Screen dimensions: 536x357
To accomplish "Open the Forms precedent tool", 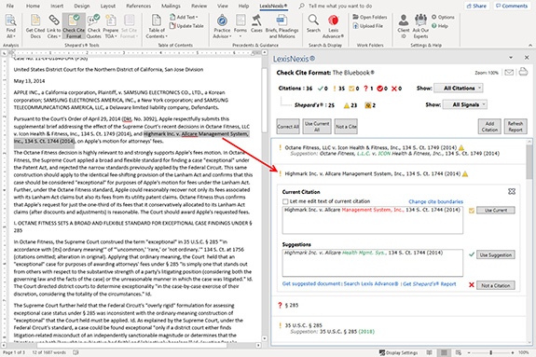I will (x=241, y=26).
